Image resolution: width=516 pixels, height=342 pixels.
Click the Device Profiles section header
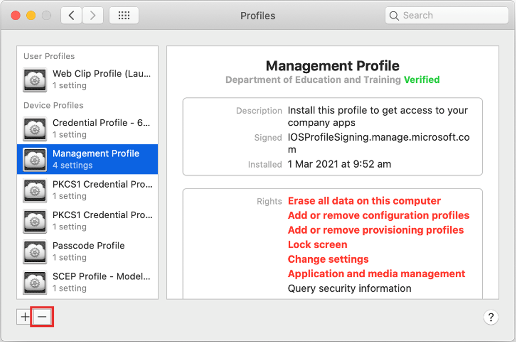tap(53, 105)
